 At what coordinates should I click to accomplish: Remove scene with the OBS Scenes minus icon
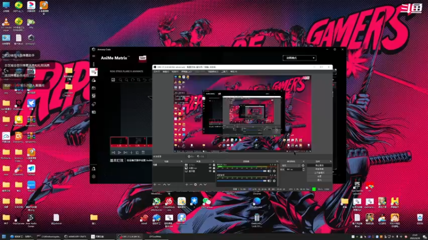(159, 185)
